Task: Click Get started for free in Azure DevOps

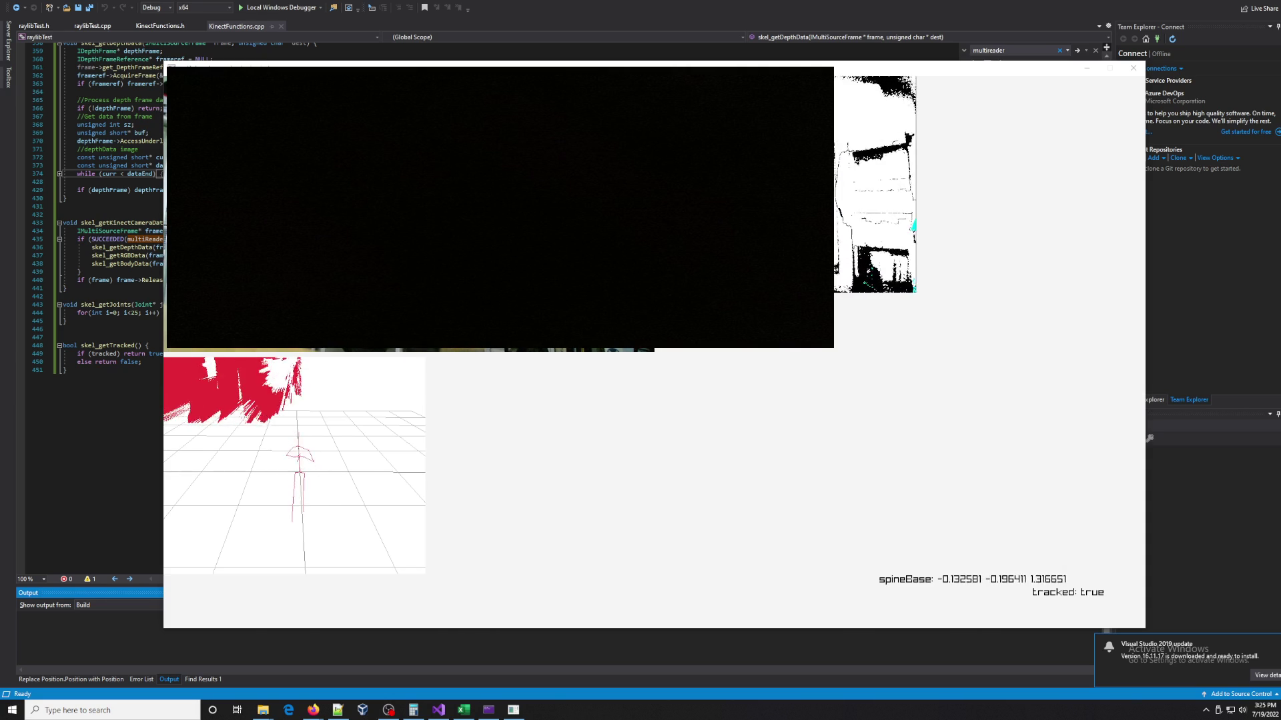Action: point(1246,131)
